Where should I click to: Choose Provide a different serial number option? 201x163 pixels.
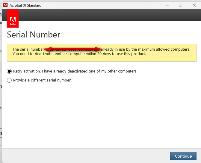[x=9, y=80]
